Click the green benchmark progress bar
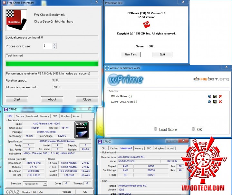232x195 pixels. [x=52, y=63]
